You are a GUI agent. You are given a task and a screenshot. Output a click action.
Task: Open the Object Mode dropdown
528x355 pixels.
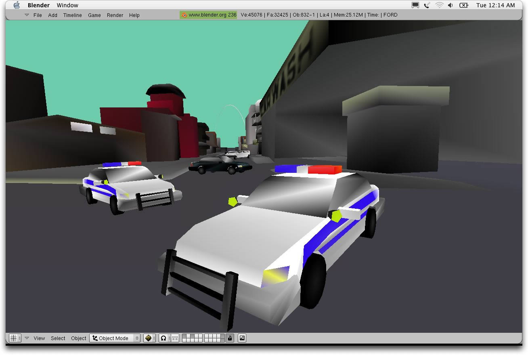[x=115, y=338]
